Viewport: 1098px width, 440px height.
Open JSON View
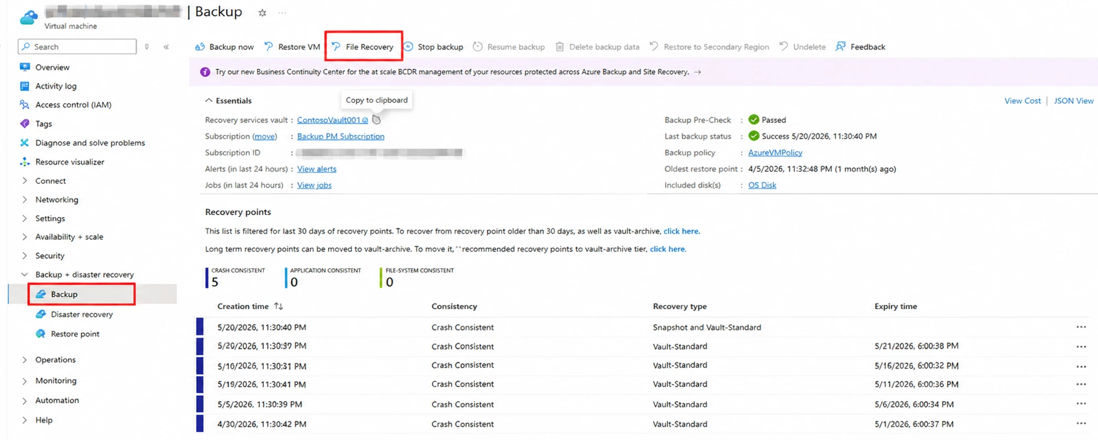tap(1074, 101)
